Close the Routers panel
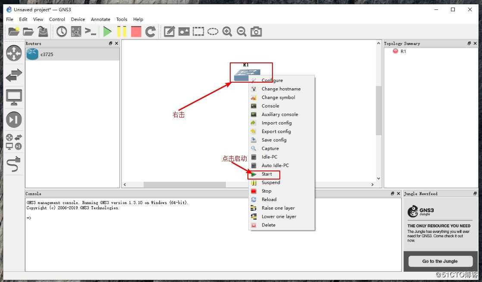The image size is (482, 282). pos(116,43)
